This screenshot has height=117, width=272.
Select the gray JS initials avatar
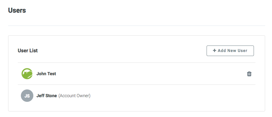coord(27,96)
